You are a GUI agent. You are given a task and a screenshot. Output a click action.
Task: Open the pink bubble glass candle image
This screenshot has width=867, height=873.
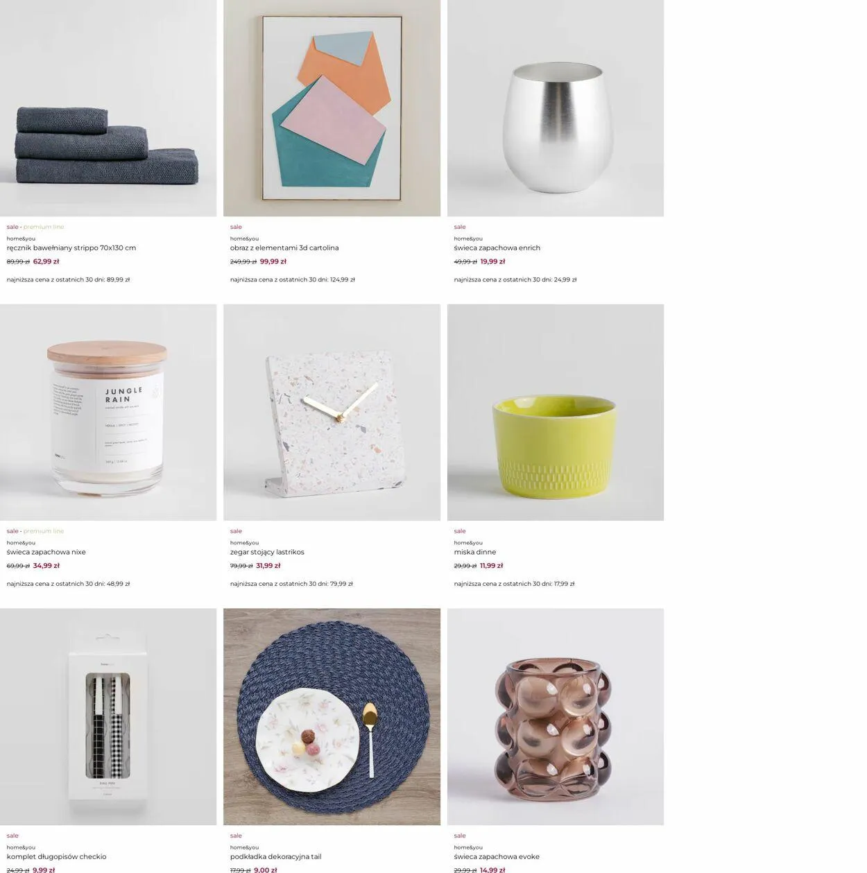tap(556, 717)
